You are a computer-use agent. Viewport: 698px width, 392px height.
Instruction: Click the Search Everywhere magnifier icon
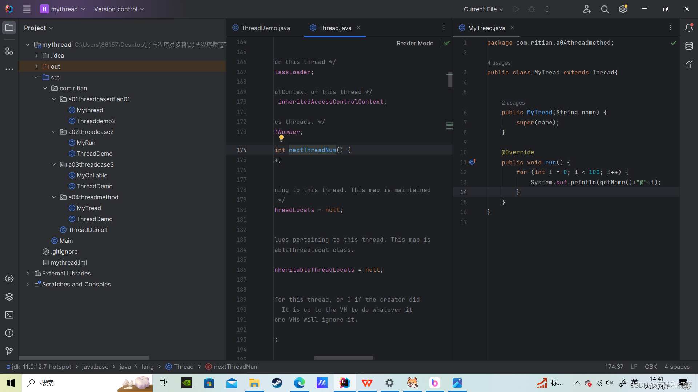click(x=605, y=9)
